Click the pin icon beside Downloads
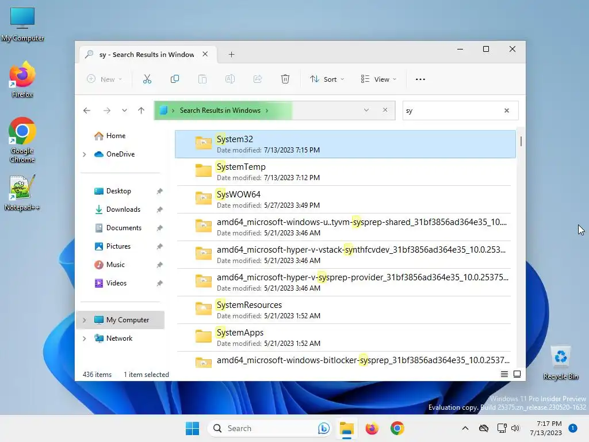Viewport: 589px width, 442px height. [160, 209]
